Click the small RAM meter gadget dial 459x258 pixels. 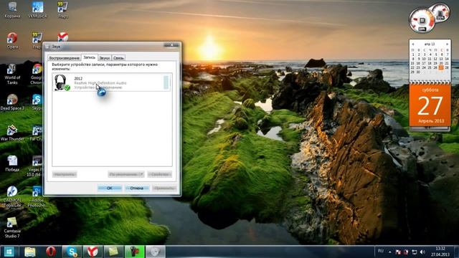(x=440, y=13)
